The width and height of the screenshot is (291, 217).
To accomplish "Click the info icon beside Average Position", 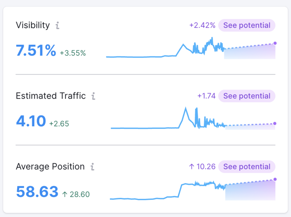I will (x=92, y=167).
